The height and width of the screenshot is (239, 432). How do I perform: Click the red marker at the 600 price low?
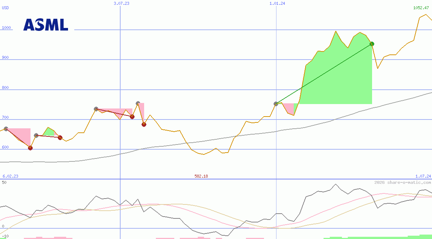tap(30, 147)
